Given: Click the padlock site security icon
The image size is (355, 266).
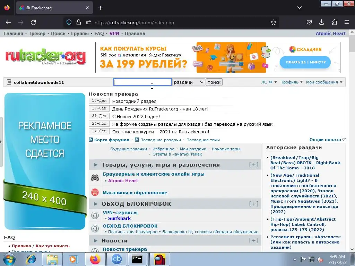Looking at the screenshot, I should click(79, 23).
